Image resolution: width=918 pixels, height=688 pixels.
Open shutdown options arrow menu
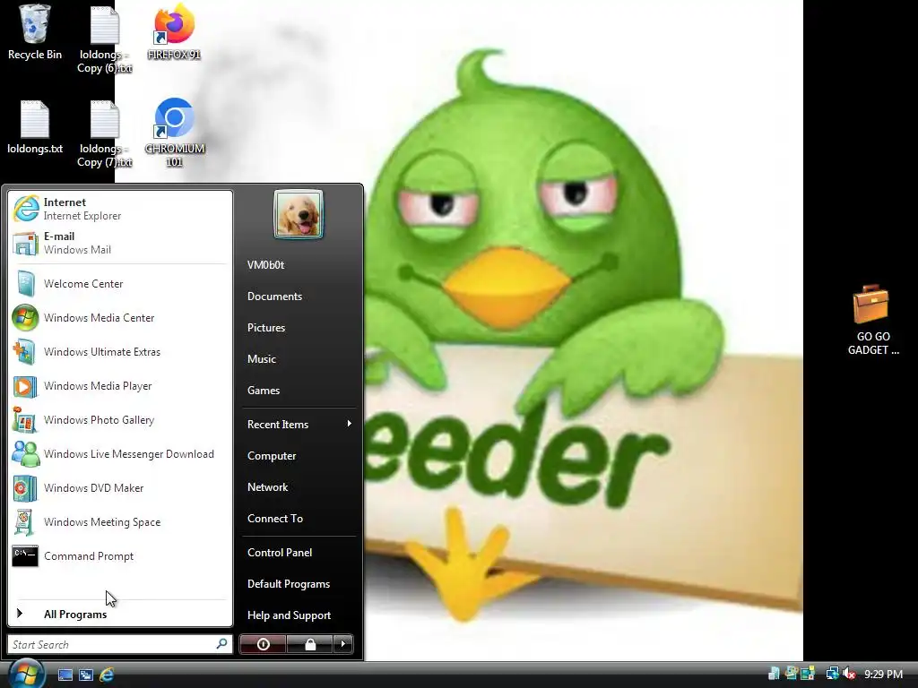(x=343, y=644)
